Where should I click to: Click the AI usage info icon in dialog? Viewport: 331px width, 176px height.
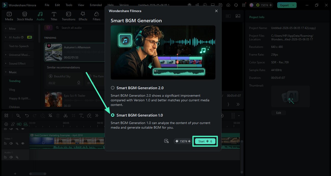click(x=167, y=141)
